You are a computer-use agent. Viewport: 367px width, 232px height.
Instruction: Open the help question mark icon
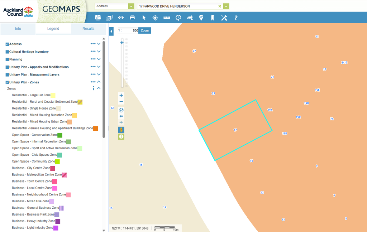(236, 18)
